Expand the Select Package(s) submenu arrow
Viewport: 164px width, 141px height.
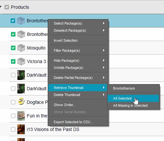tap(104, 23)
